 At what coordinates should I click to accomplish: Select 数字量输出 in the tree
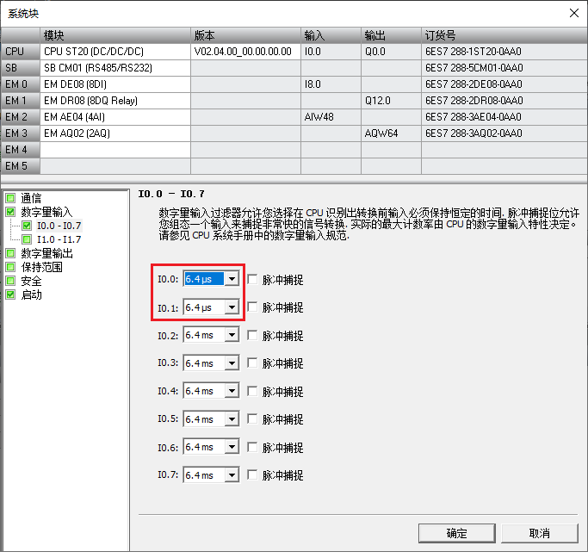[46, 253]
